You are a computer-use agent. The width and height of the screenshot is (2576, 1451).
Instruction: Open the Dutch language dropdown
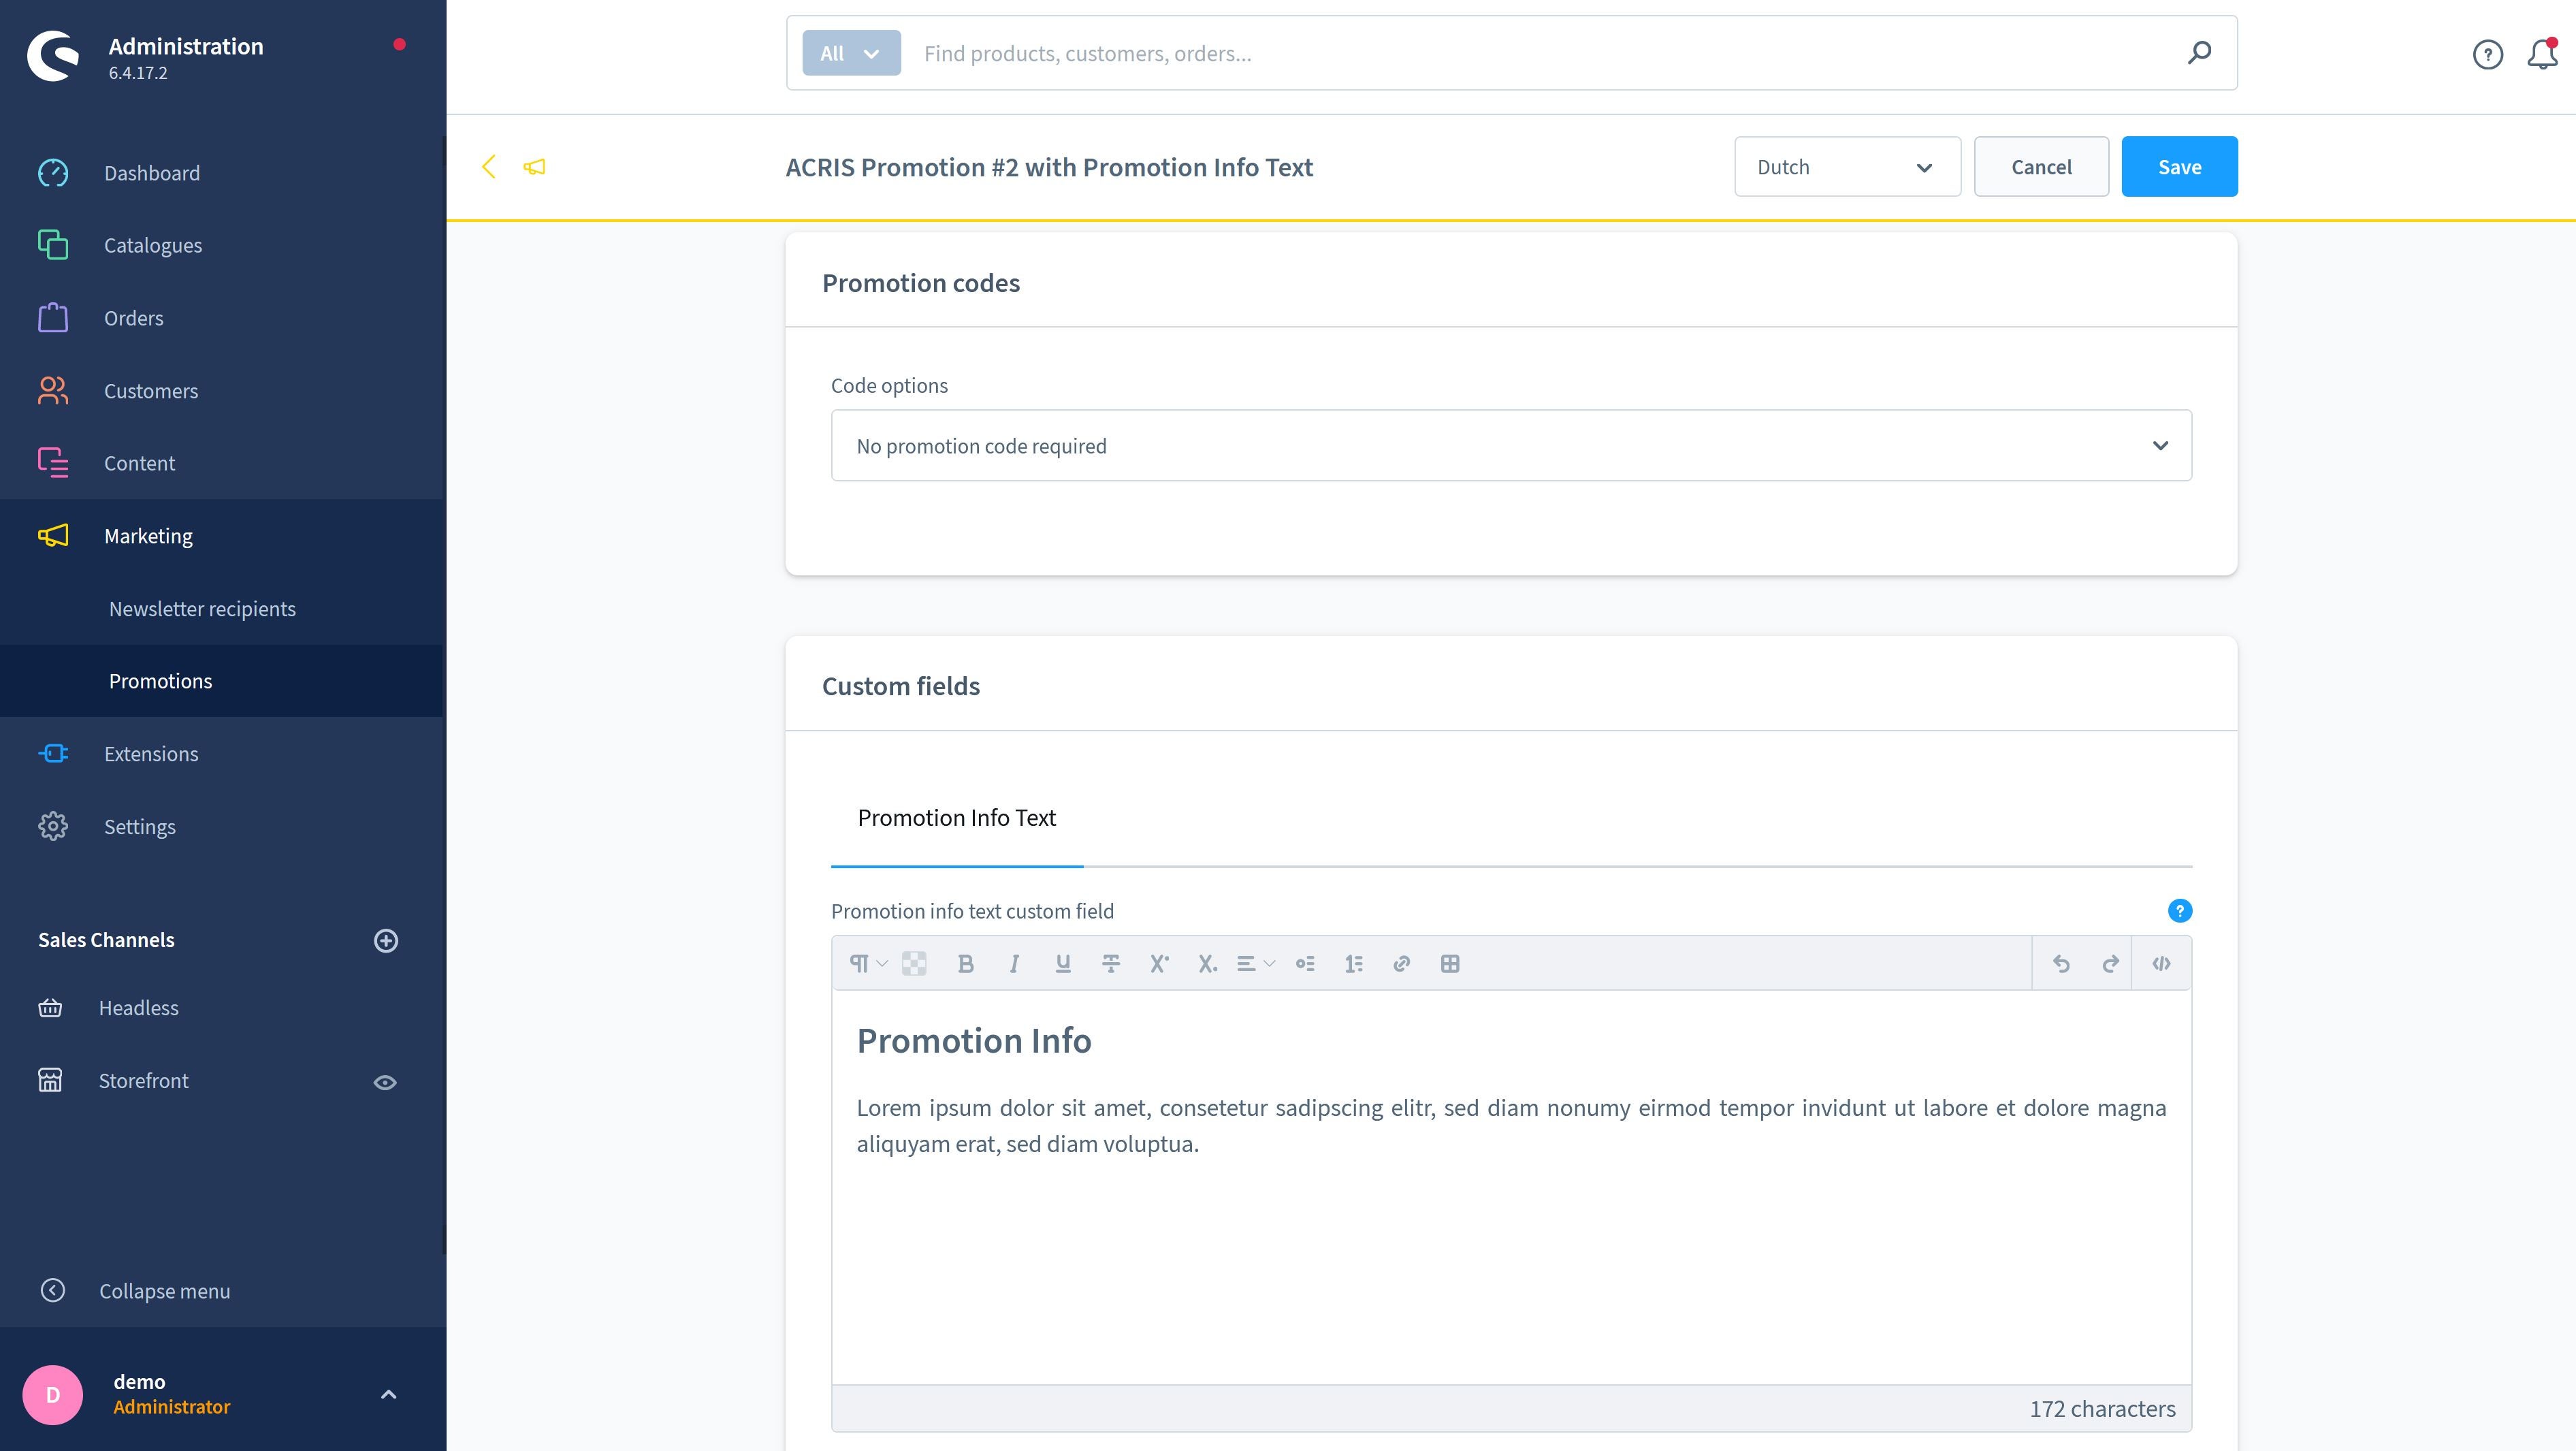click(1847, 167)
